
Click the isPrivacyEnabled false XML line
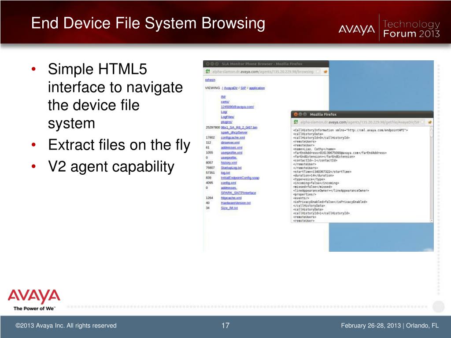330,202
